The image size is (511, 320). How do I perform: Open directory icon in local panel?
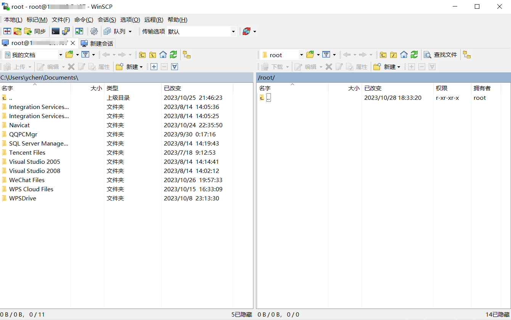click(x=69, y=54)
